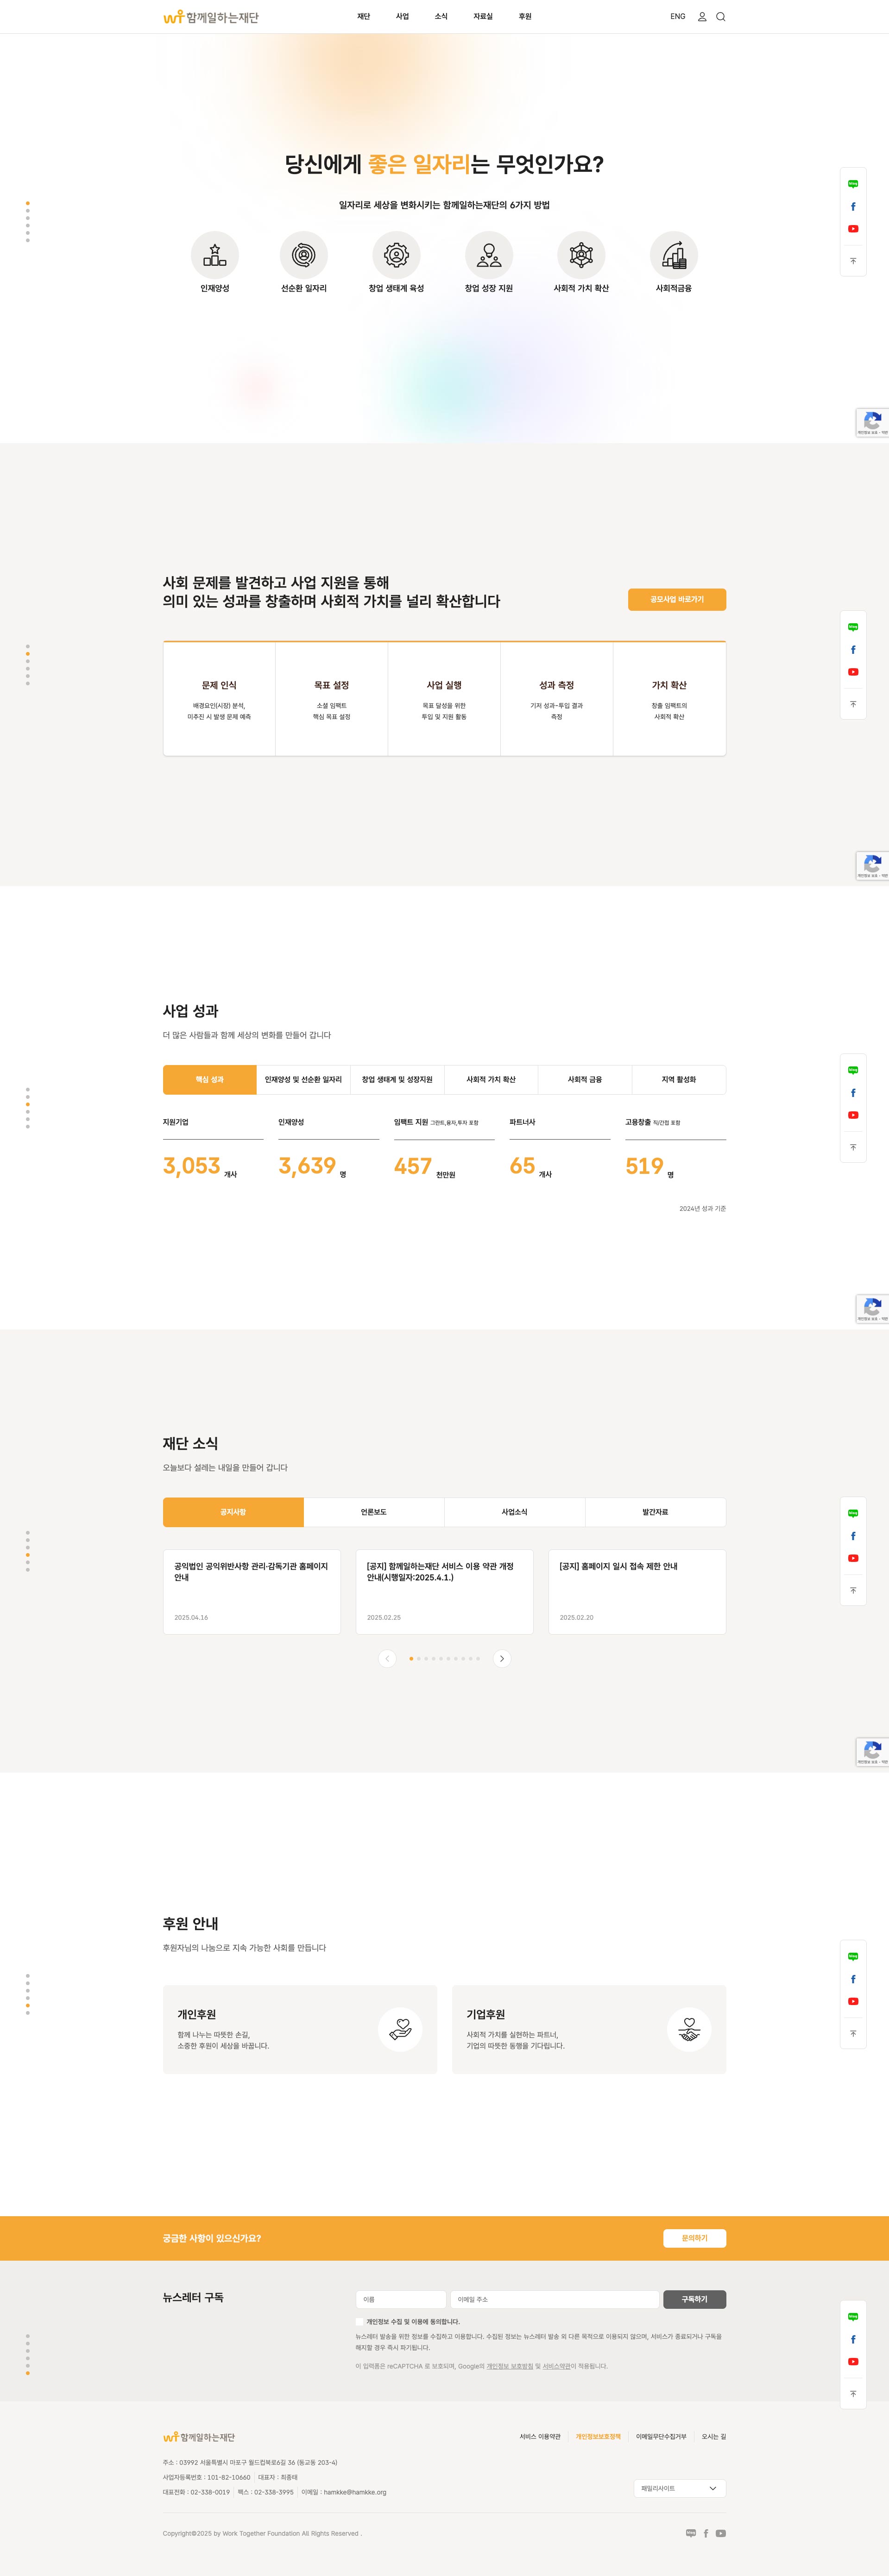Open the 개인정보 보호방침 reCAPTCHA link
Viewport: 889px width, 2576px height.
510,2366
